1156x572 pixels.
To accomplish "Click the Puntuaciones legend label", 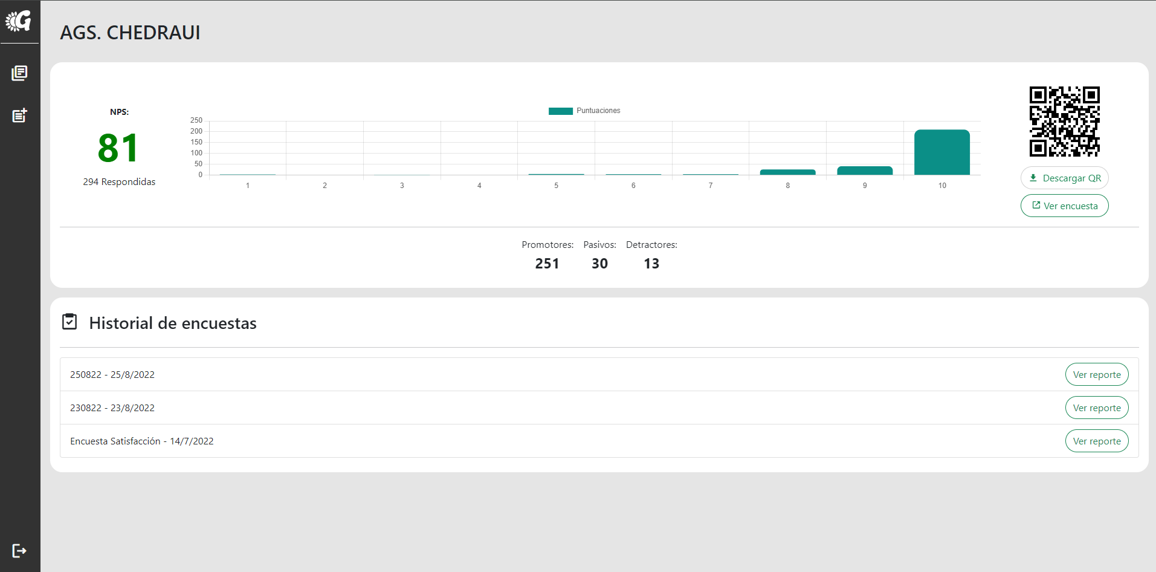I will coord(598,111).
